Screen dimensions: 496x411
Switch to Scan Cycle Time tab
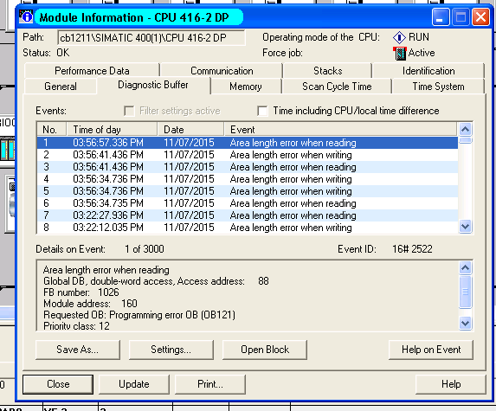(337, 87)
